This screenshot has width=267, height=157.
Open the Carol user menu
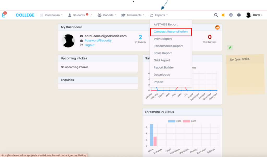tap(254, 15)
